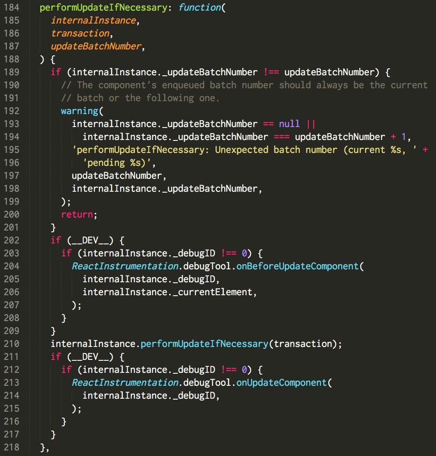Click 'internalInstance._debugID,' on line 214
The height and width of the screenshot is (456, 436).
pyautogui.click(x=151, y=395)
